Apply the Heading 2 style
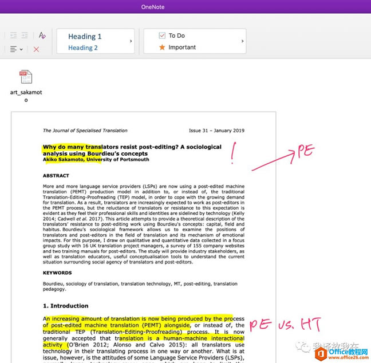 pyautogui.click(x=83, y=48)
